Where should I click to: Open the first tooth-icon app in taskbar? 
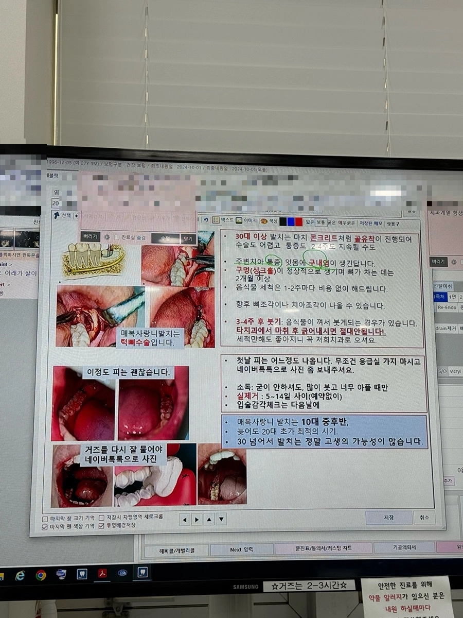tap(82, 574)
